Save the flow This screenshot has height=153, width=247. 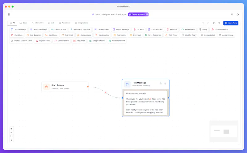click(231, 23)
